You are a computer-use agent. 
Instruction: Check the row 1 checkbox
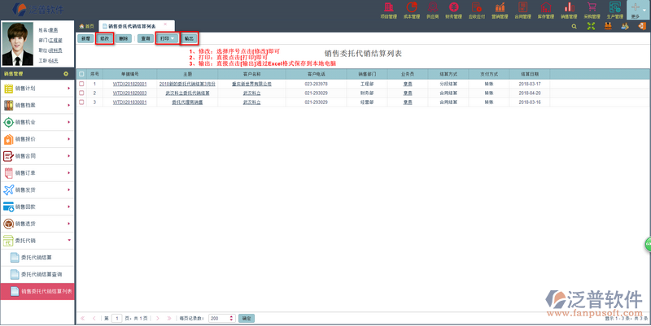tap(81, 84)
